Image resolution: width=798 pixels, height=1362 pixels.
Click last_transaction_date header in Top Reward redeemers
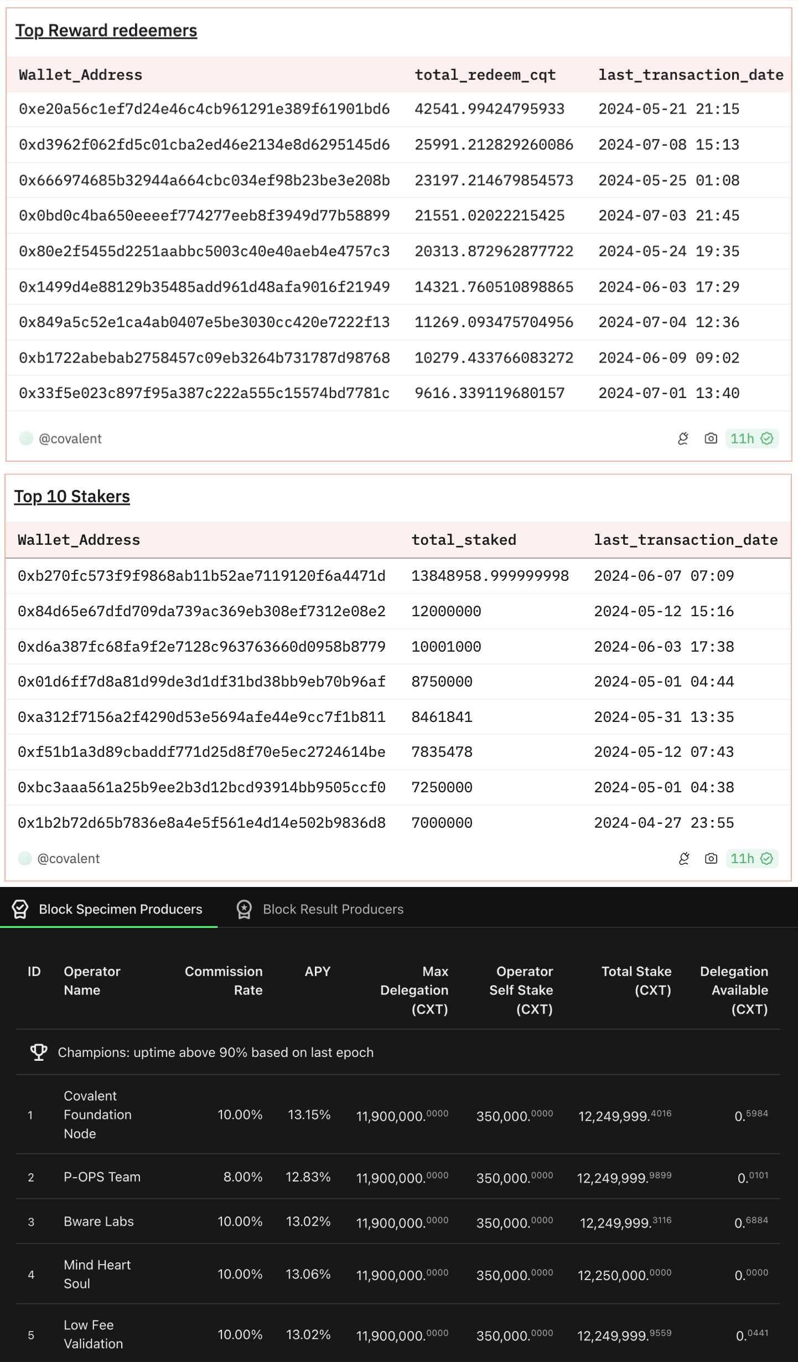691,75
